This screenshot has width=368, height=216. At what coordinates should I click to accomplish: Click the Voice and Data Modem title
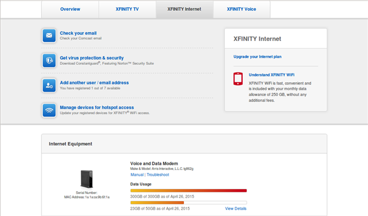tap(154, 164)
